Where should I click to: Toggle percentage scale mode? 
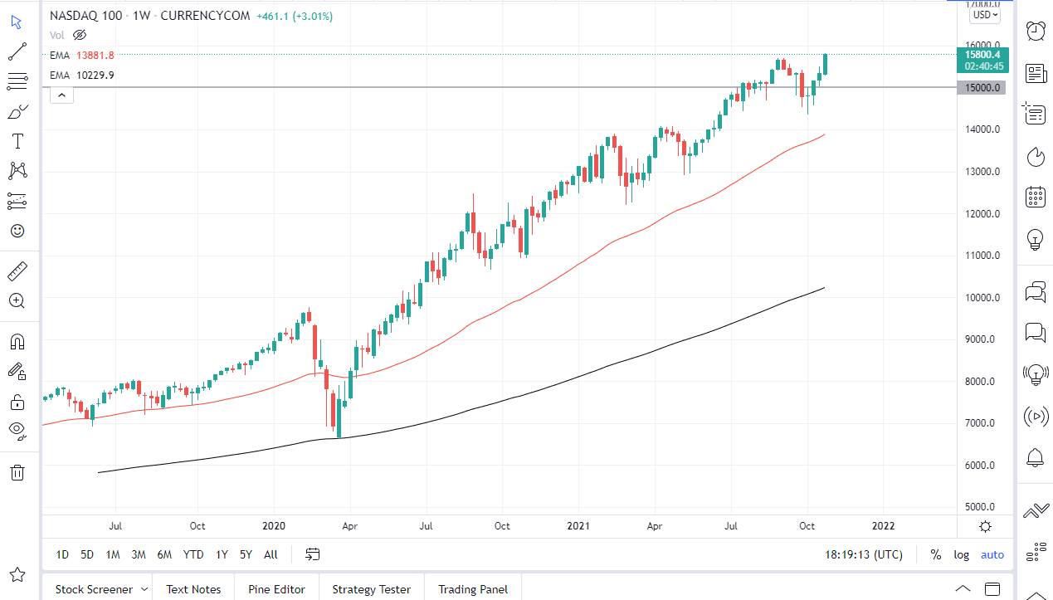coord(934,554)
